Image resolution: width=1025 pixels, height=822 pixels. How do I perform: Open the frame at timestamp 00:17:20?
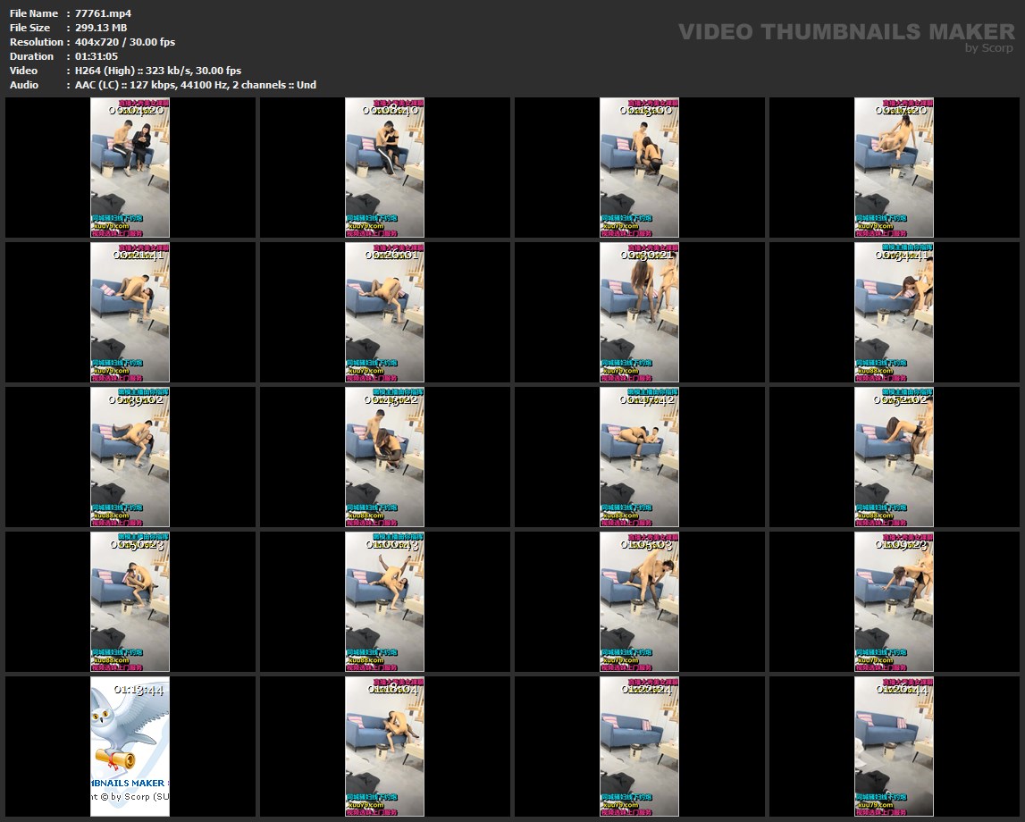(894, 168)
